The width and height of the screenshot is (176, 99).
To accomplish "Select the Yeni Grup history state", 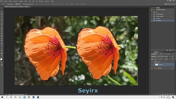I will point(163,18).
